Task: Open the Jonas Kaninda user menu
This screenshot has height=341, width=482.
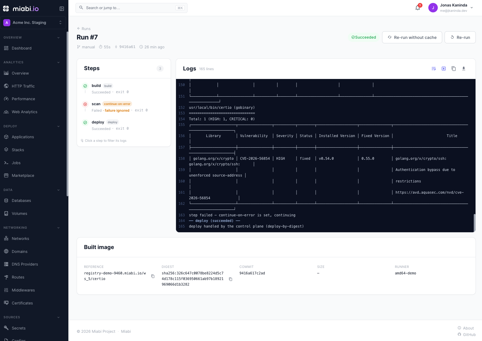Action: pyautogui.click(x=451, y=8)
